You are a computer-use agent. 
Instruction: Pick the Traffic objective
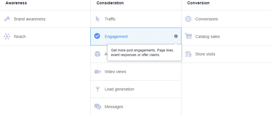110,19
